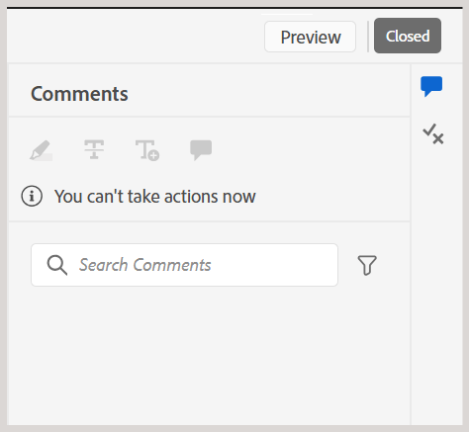This screenshot has width=469, height=432.
Task: Click the magnifying glass search icon
Action: pyautogui.click(x=57, y=265)
